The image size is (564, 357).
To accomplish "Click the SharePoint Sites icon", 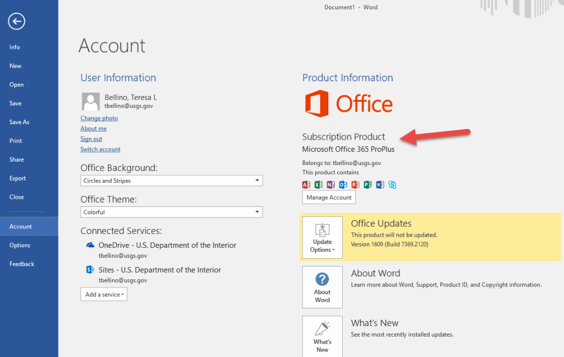I will tap(90, 270).
